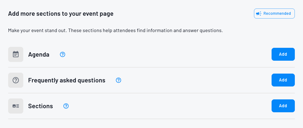303x128 pixels.
Task: Show help for Frequently asked questions
Action: (x=118, y=80)
